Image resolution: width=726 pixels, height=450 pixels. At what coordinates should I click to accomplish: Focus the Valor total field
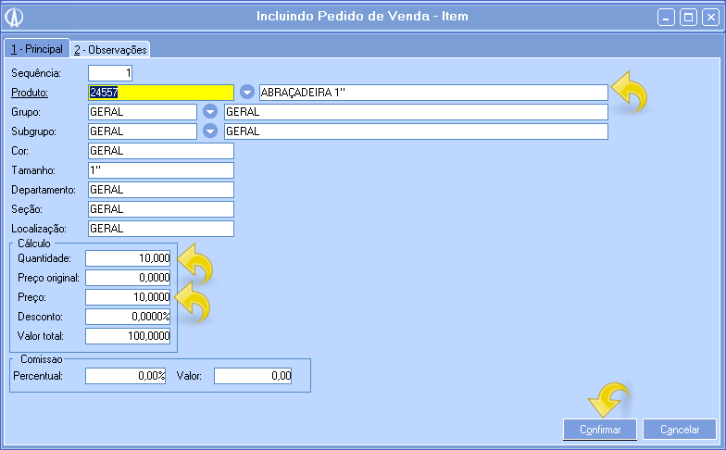tap(129, 336)
